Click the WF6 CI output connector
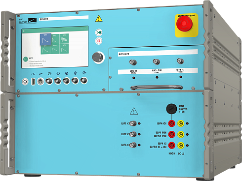This screenshot has height=181, width=242. point(133,145)
